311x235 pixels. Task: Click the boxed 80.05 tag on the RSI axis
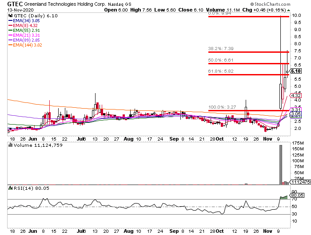pyautogui.click(x=297, y=196)
